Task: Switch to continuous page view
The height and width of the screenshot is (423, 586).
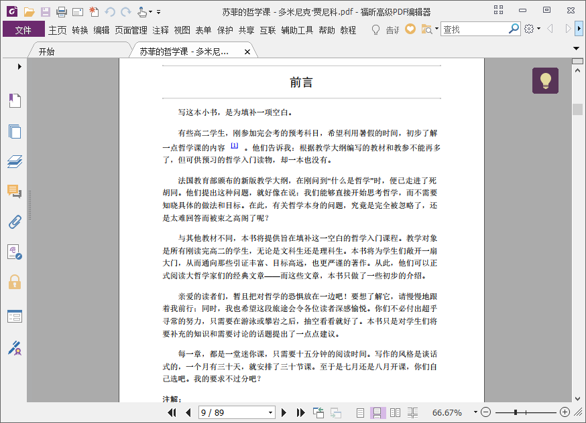Action: [377, 413]
